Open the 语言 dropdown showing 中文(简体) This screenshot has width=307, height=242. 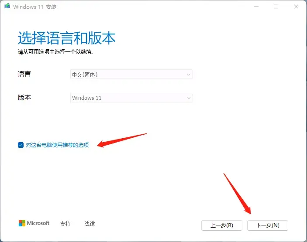(131, 74)
